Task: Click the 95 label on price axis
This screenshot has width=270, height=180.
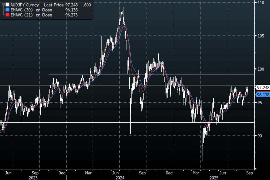Action: point(260,103)
